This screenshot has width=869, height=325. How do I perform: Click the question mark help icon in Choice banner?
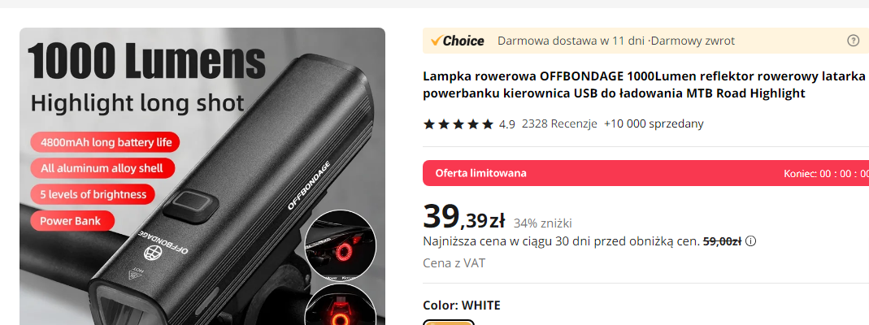pyautogui.click(x=854, y=41)
